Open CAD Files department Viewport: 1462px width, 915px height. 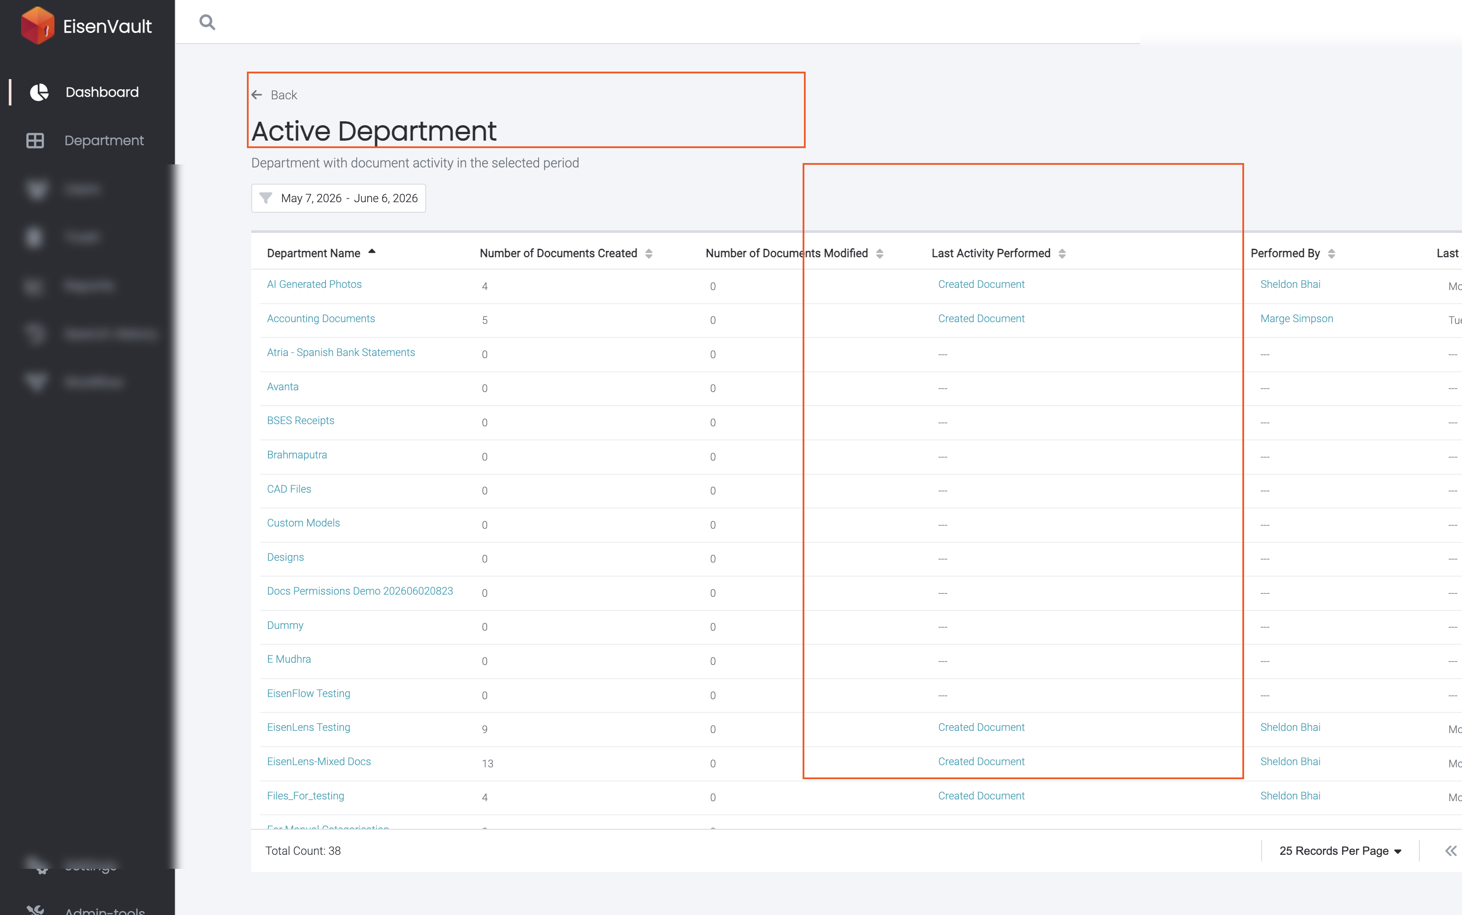pos(289,488)
